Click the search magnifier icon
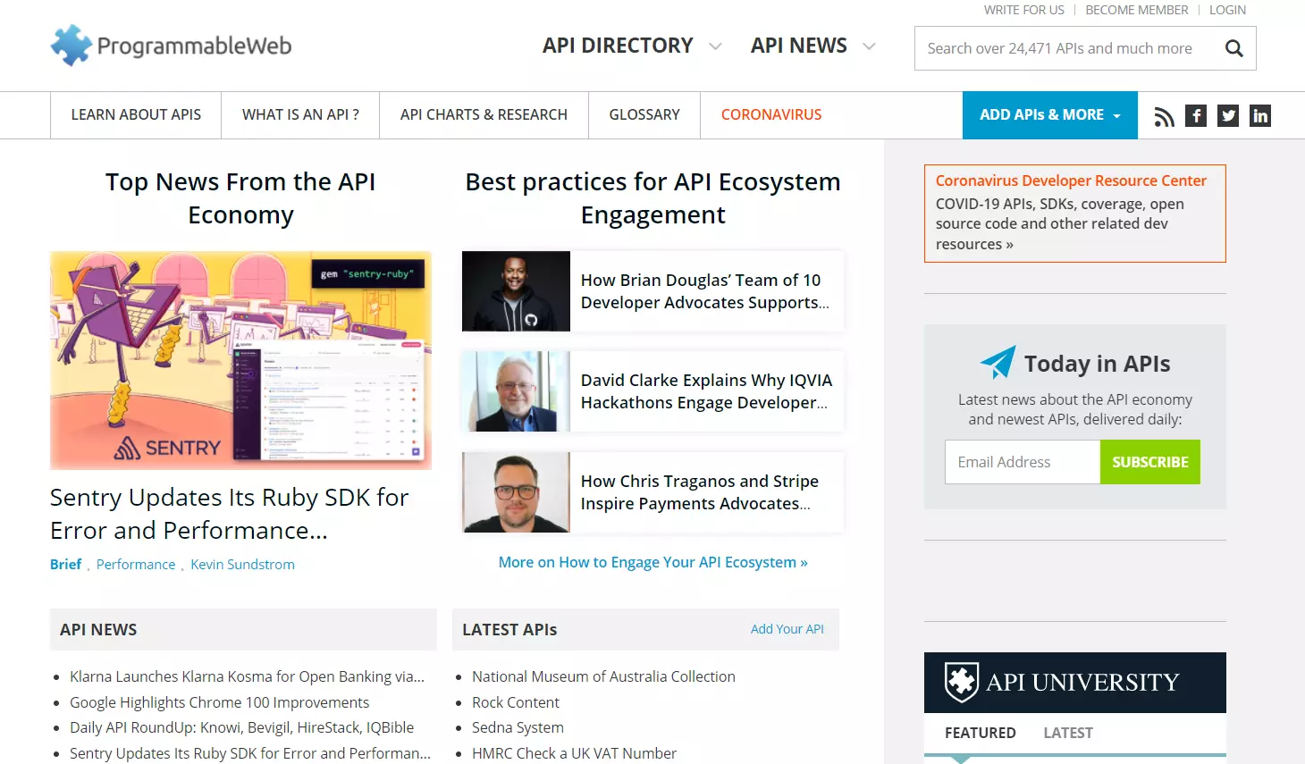Image resolution: width=1305 pixels, height=764 pixels. (1233, 48)
